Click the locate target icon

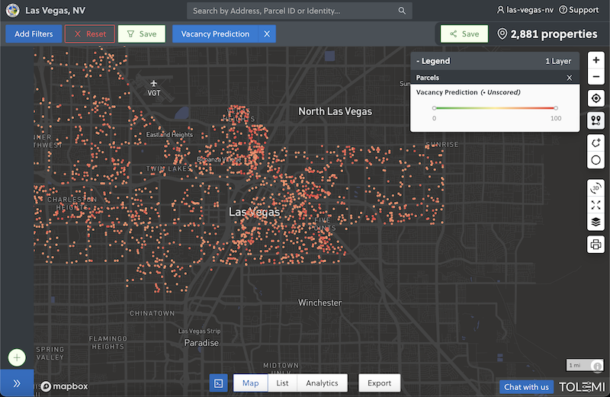pyautogui.click(x=596, y=98)
